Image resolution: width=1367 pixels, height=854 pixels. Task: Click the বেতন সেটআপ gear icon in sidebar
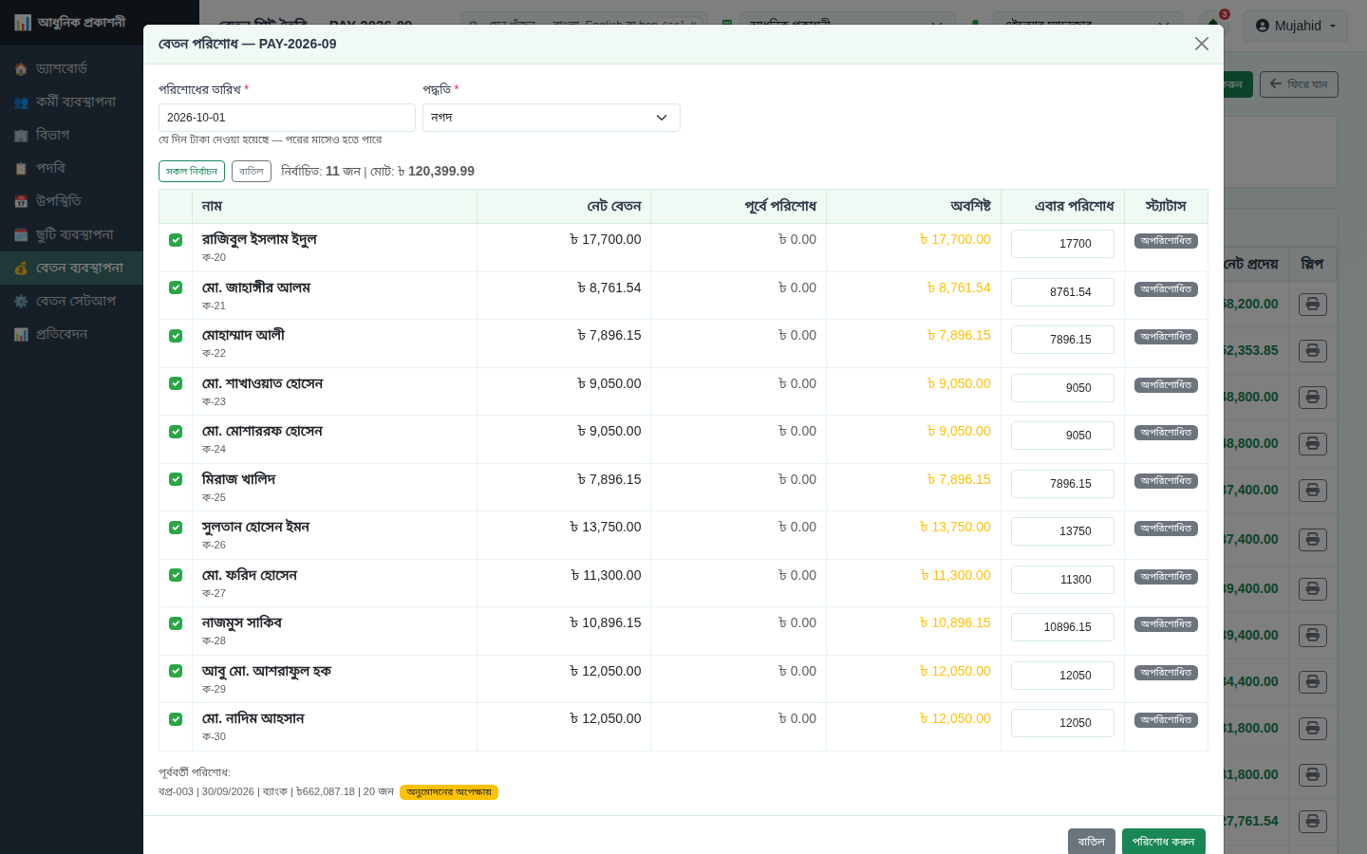(x=21, y=302)
